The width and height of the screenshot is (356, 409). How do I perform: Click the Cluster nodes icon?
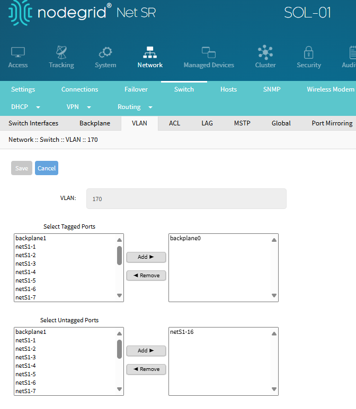point(265,52)
